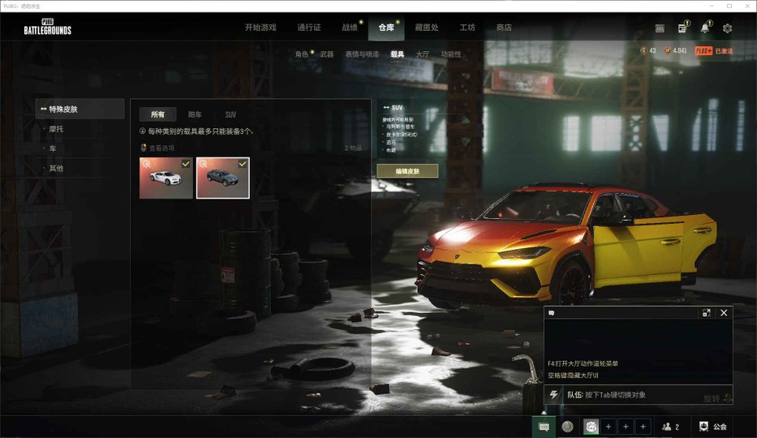Click the round radio icon in bottom bar

coord(567,427)
